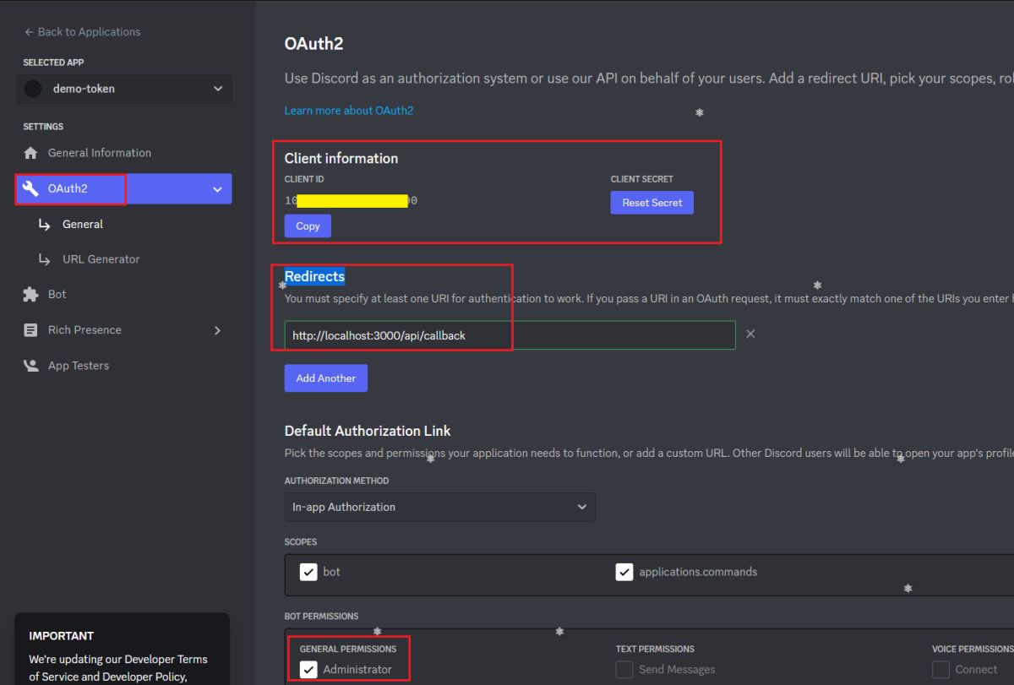Click the redirect URI input field
Image resolution: width=1014 pixels, height=685 pixels.
[x=510, y=335]
